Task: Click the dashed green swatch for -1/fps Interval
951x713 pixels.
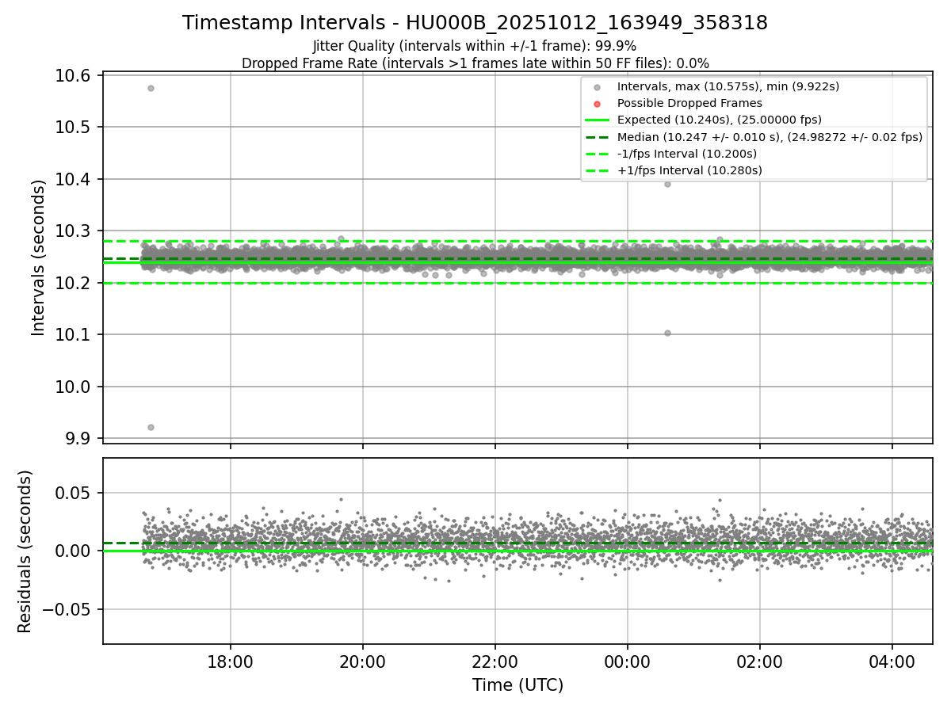Action: (598, 154)
